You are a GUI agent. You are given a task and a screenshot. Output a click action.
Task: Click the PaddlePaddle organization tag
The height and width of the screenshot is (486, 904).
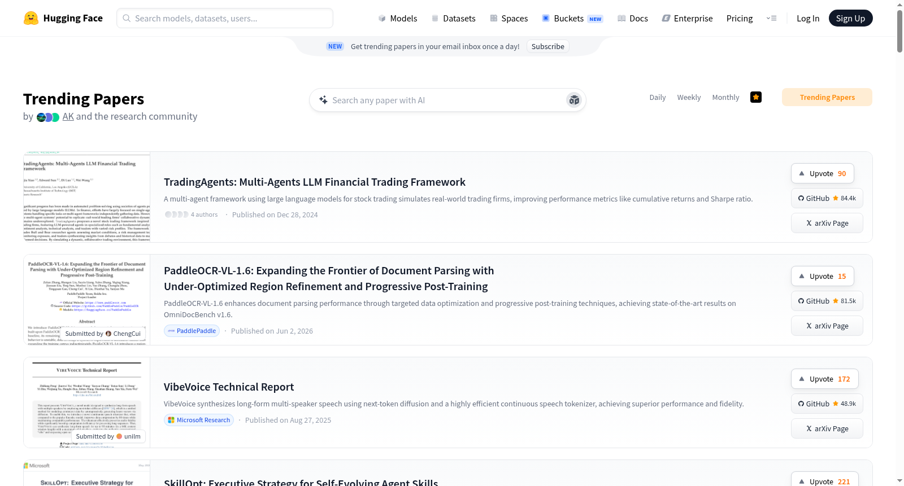point(192,331)
